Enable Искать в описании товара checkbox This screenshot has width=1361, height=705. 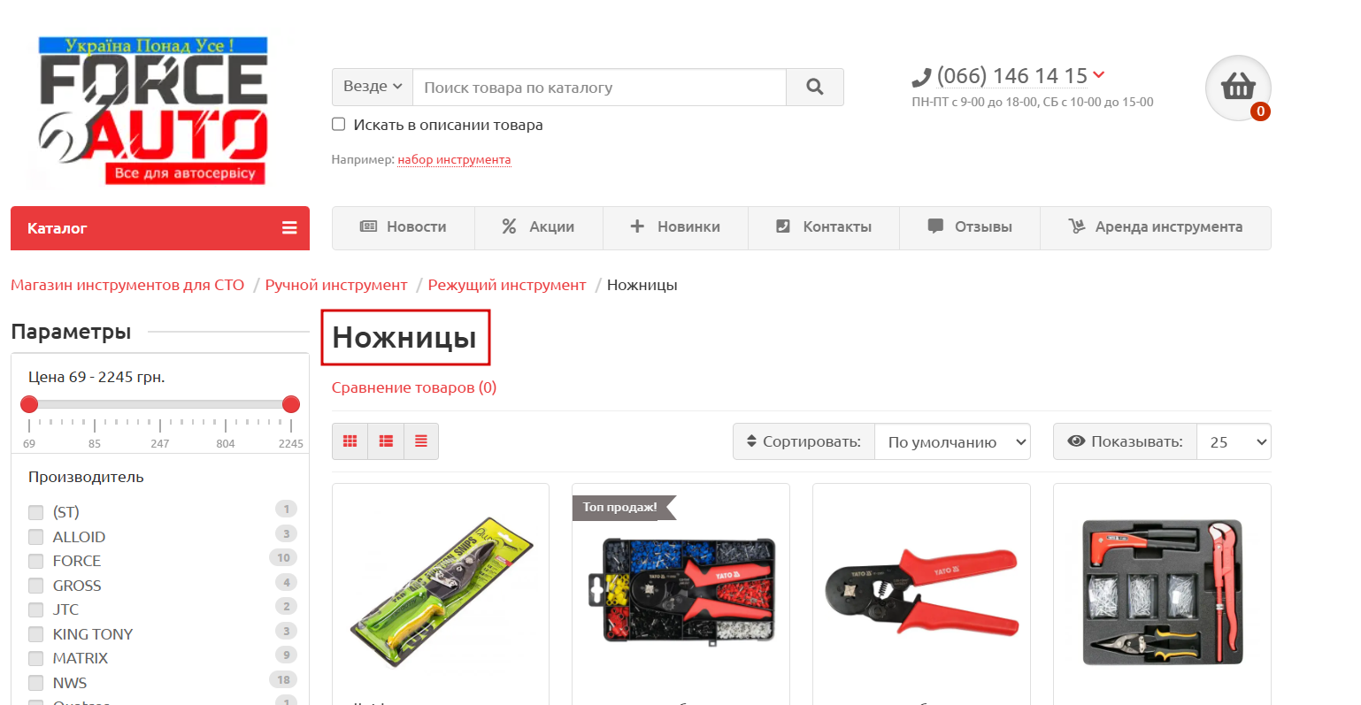click(338, 125)
